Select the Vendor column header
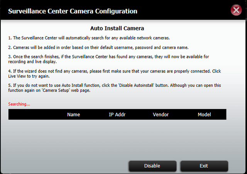The image size is (247, 174). click(161, 115)
